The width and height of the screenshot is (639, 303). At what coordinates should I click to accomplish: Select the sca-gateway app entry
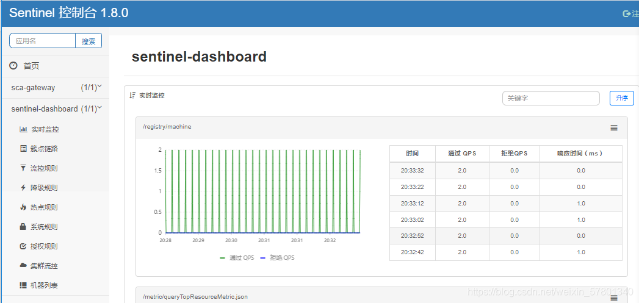pos(33,88)
